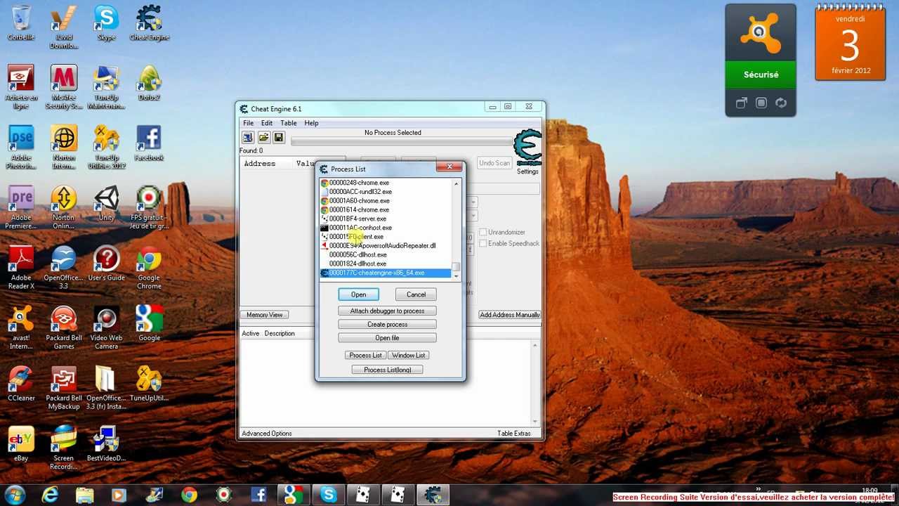Select the Dofus 2 desktop icon
899x506 pixels.
(x=149, y=83)
